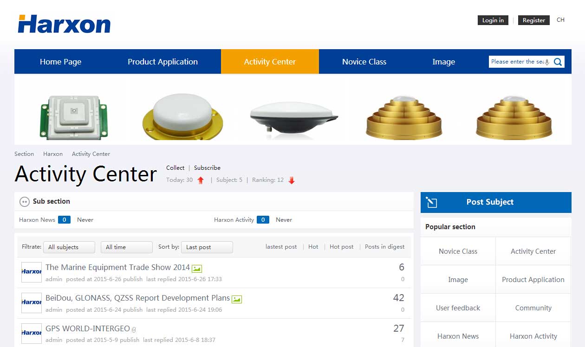Open Community in Popular section
The height and width of the screenshot is (347, 585).
[x=533, y=308]
